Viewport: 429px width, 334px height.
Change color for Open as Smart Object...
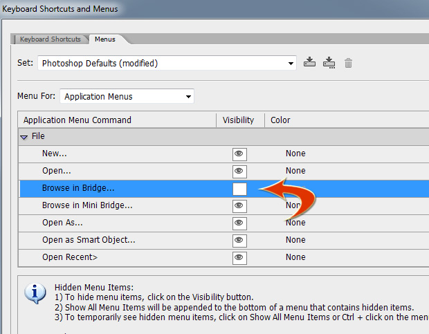click(x=295, y=240)
